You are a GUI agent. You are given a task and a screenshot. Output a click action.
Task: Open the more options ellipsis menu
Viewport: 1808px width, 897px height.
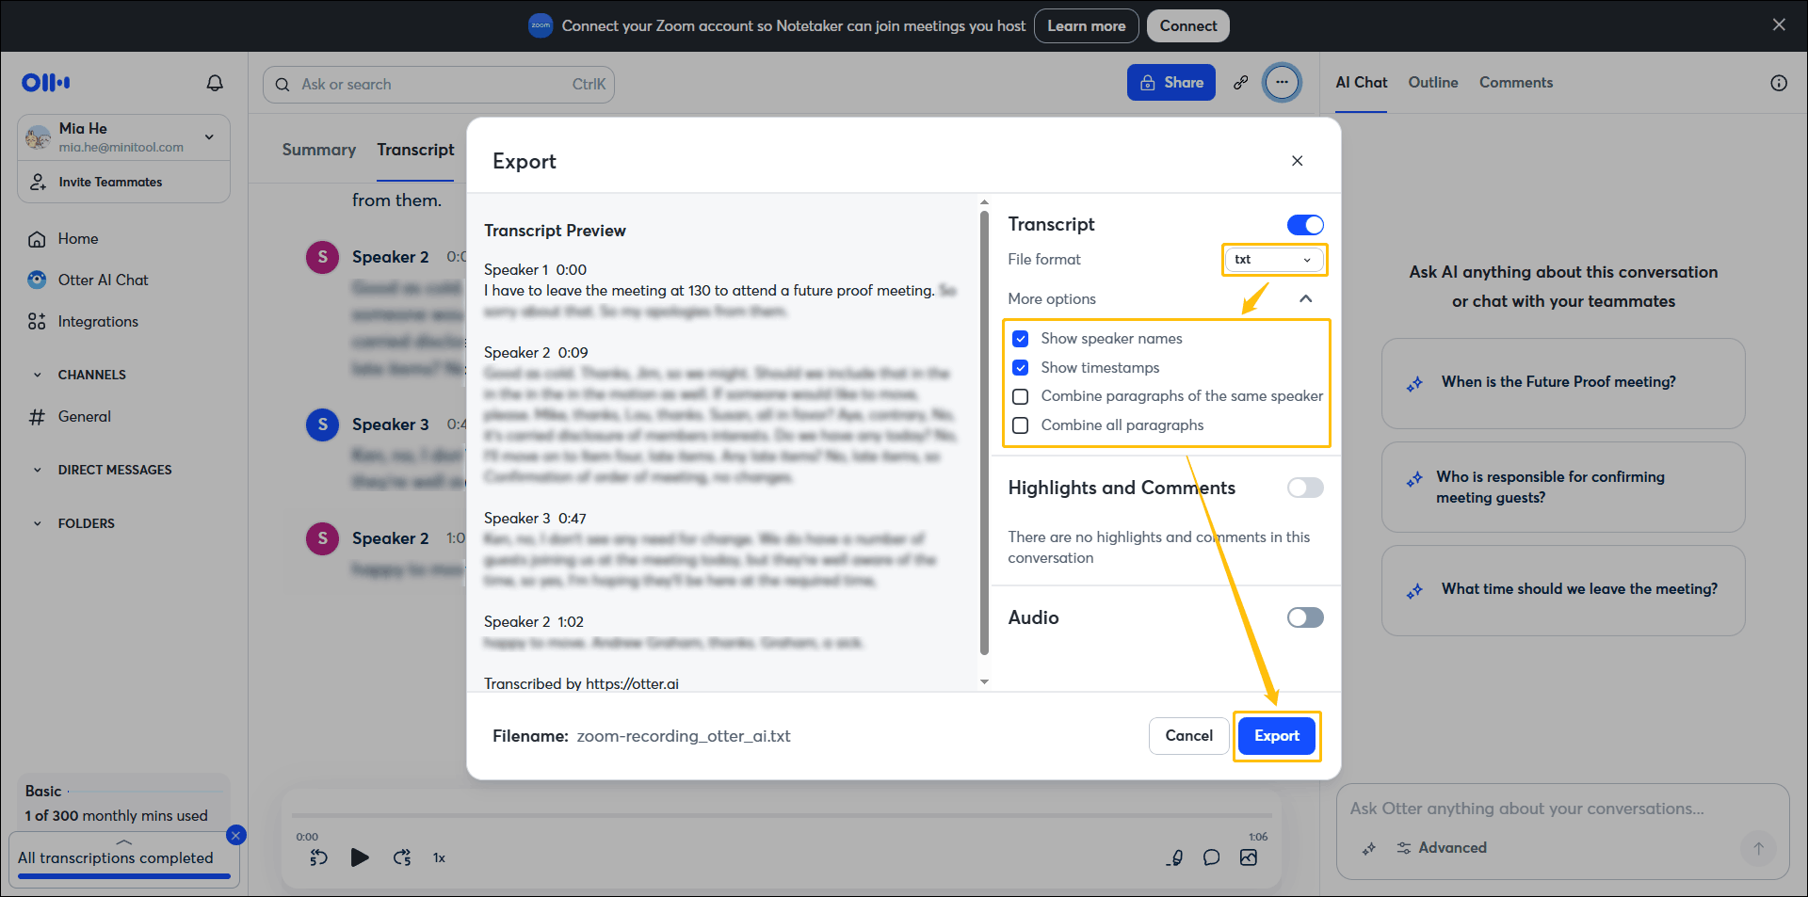pos(1283,83)
